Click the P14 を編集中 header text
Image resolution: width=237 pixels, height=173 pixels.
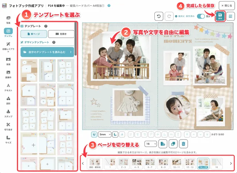point(56,6)
